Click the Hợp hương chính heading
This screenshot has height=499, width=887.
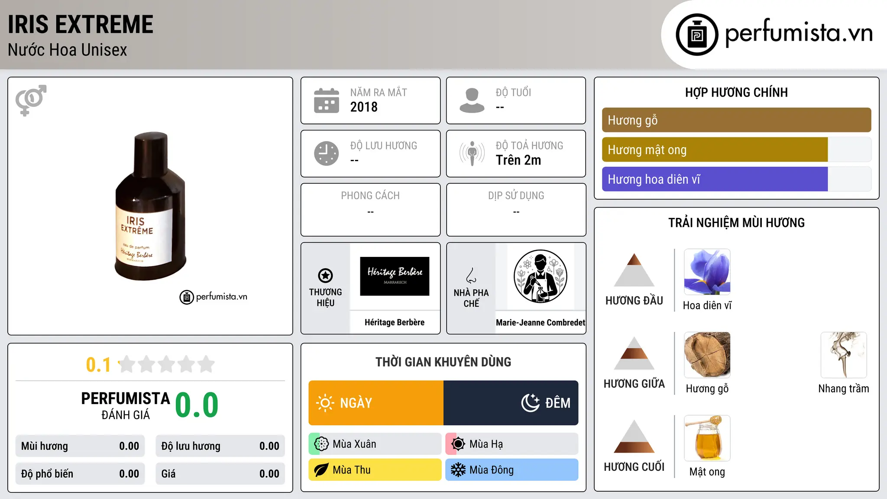pos(737,92)
